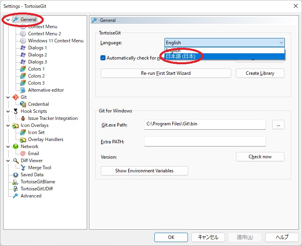302x246 pixels.
Task: Click the Context Menu 2 gear icon
Action: pyautogui.click(x=23, y=34)
